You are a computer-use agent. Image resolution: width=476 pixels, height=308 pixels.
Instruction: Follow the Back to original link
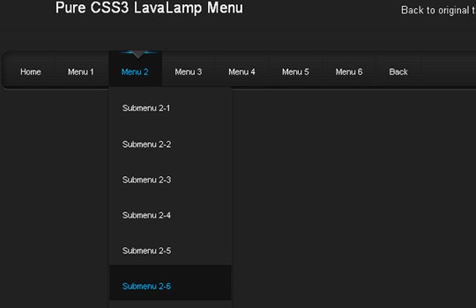(x=439, y=10)
